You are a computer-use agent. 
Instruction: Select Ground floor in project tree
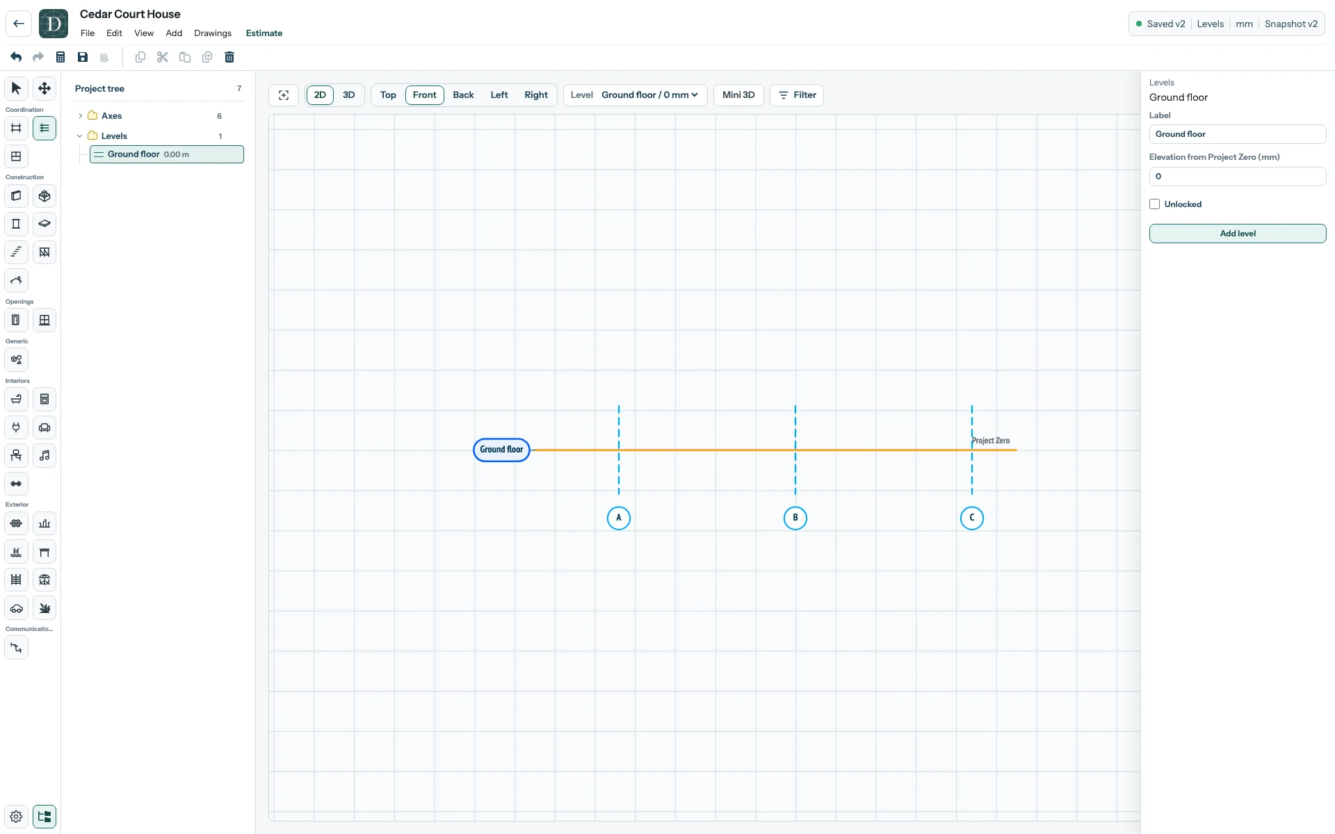167,154
